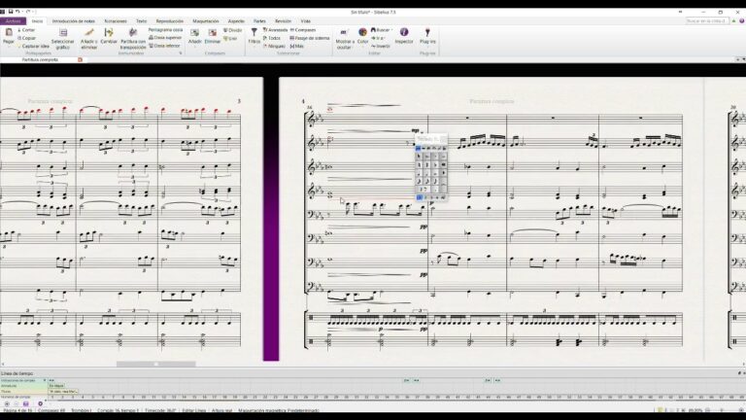Open the Plug-ins dropdown
Image resolution: width=746 pixels, height=420 pixels.
click(427, 36)
